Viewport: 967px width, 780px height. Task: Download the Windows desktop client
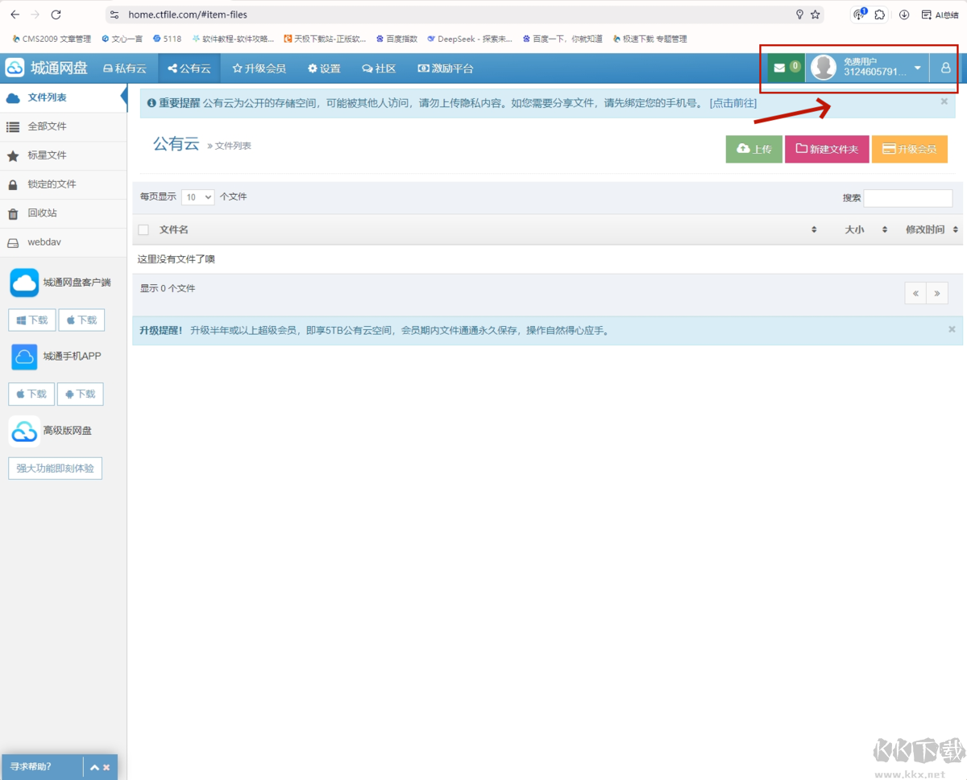click(32, 320)
